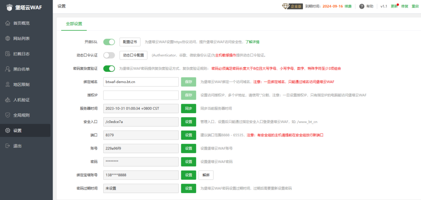Click 设置 next to 账号
Image resolution: width=421 pixels, height=200 pixels.
[188, 148]
